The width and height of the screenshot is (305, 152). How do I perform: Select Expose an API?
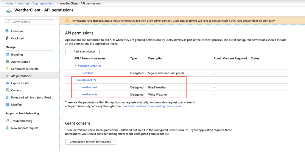tap(20, 83)
